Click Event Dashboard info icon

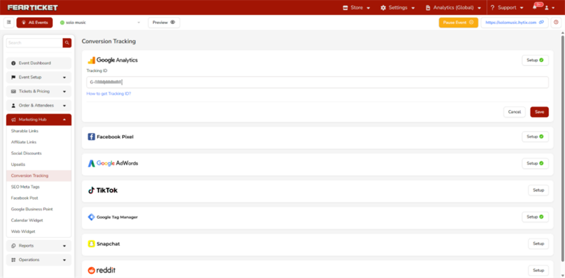point(14,63)
